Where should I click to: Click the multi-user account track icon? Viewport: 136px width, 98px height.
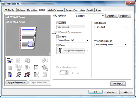27,75
